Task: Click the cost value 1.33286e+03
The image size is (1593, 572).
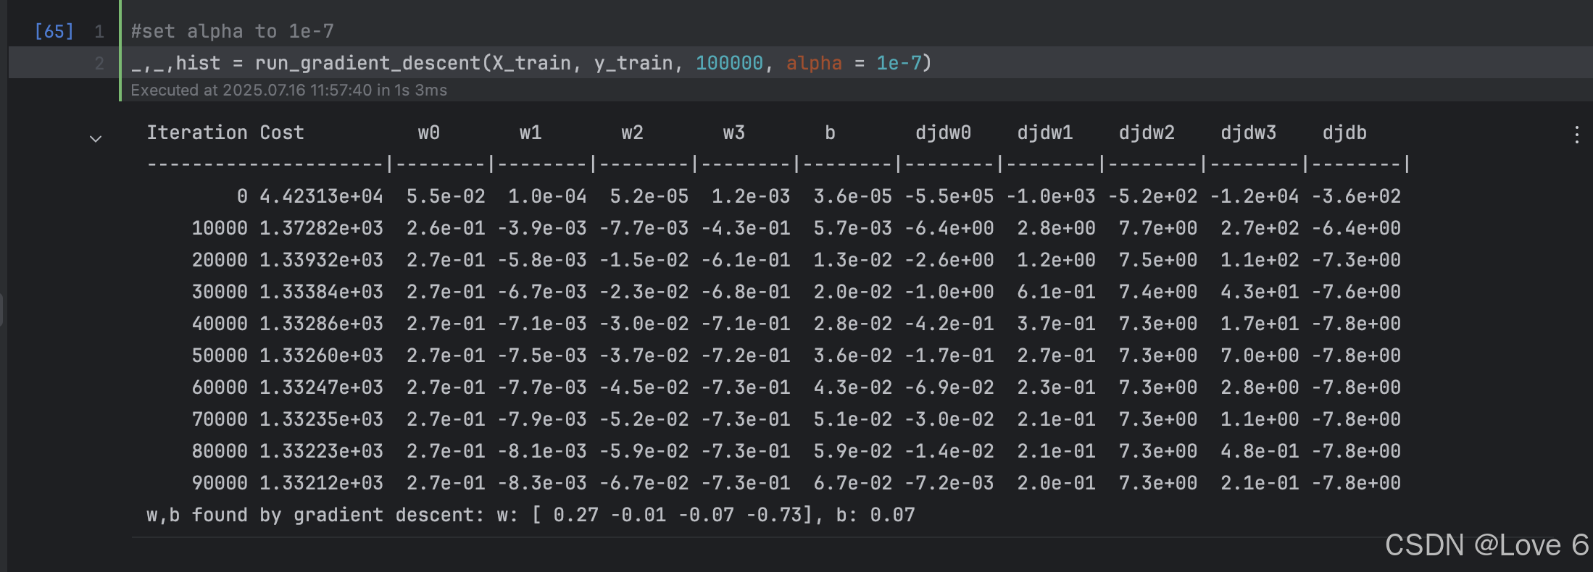Action: pyautogui.click(x=321, y=324)
